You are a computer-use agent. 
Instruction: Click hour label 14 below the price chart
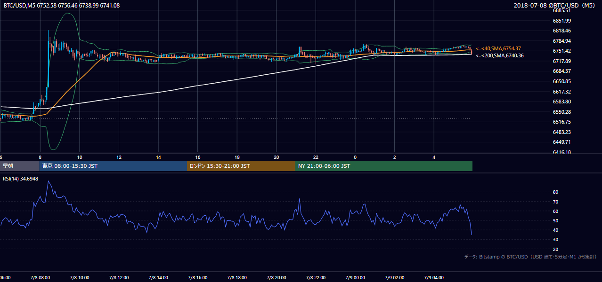158,157
